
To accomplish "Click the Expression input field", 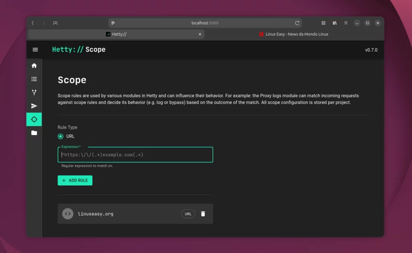I will (x=135, y=154).
